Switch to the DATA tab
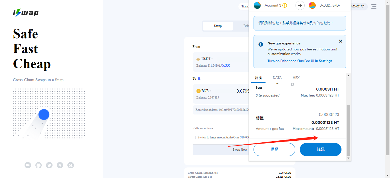The image size is (390, 178). click(x=277, y=78)
